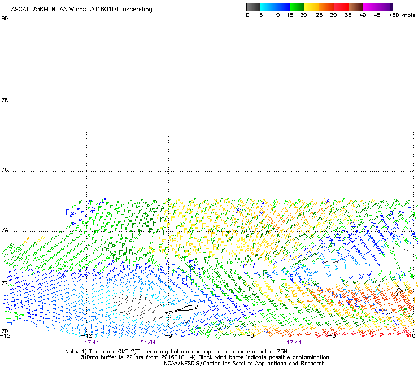
Task: Click the latitude label '74' on left axis
Action: [5, 230]
